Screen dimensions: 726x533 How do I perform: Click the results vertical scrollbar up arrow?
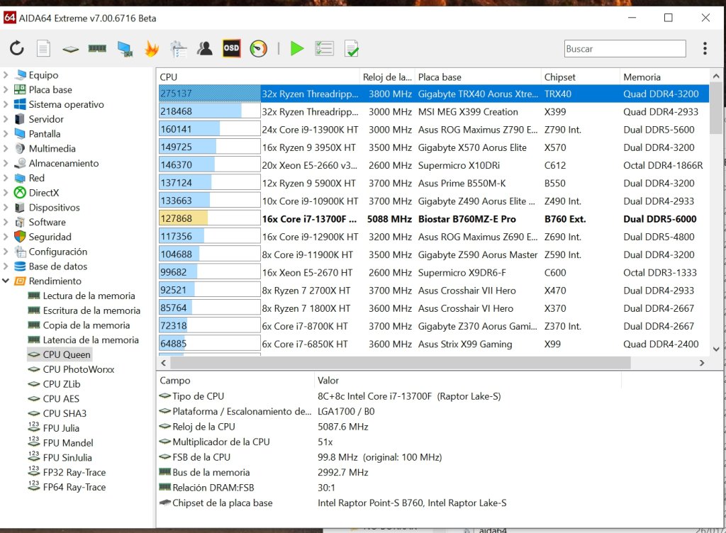click(716, 76)
